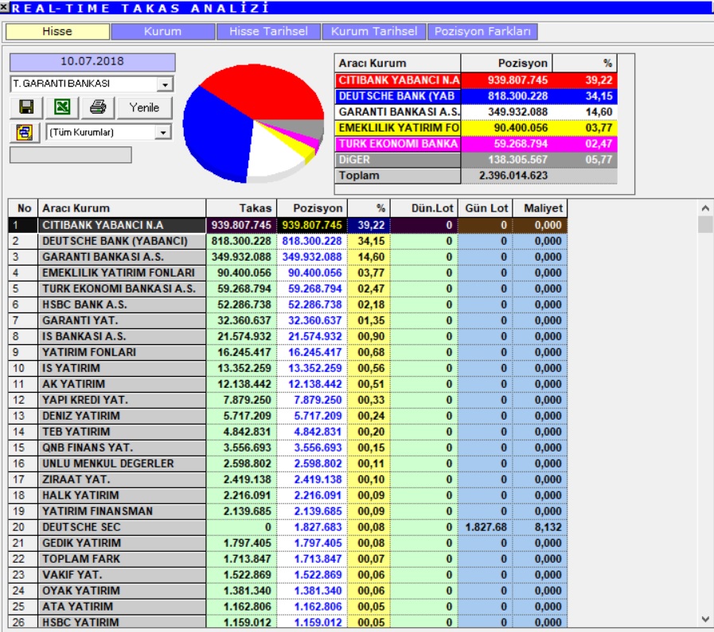
Task: Sort by the Takas column header
Action: click(x=241, y=208)
